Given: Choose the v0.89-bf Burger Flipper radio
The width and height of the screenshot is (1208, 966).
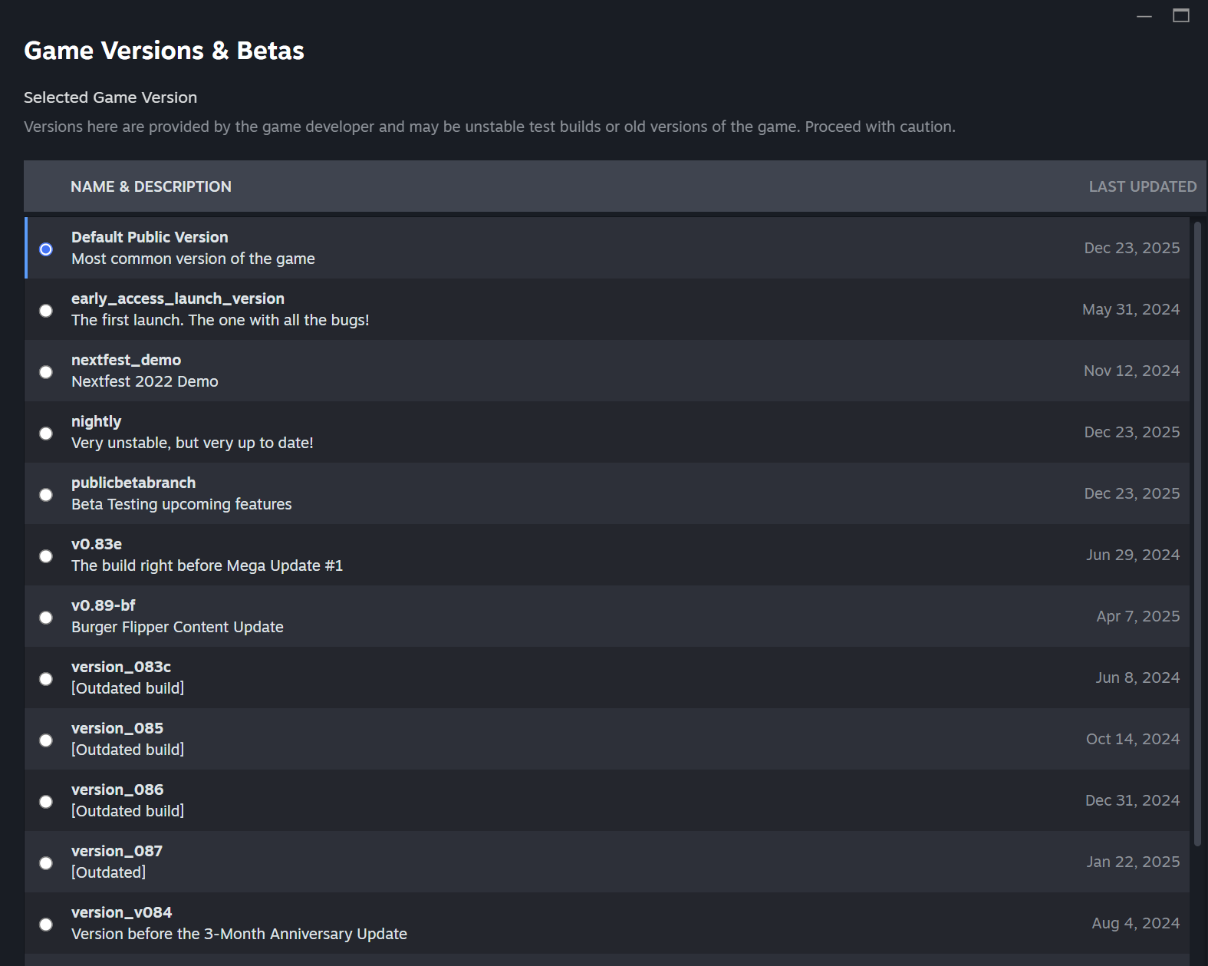Looking at the screenshot, I should 46,618.
